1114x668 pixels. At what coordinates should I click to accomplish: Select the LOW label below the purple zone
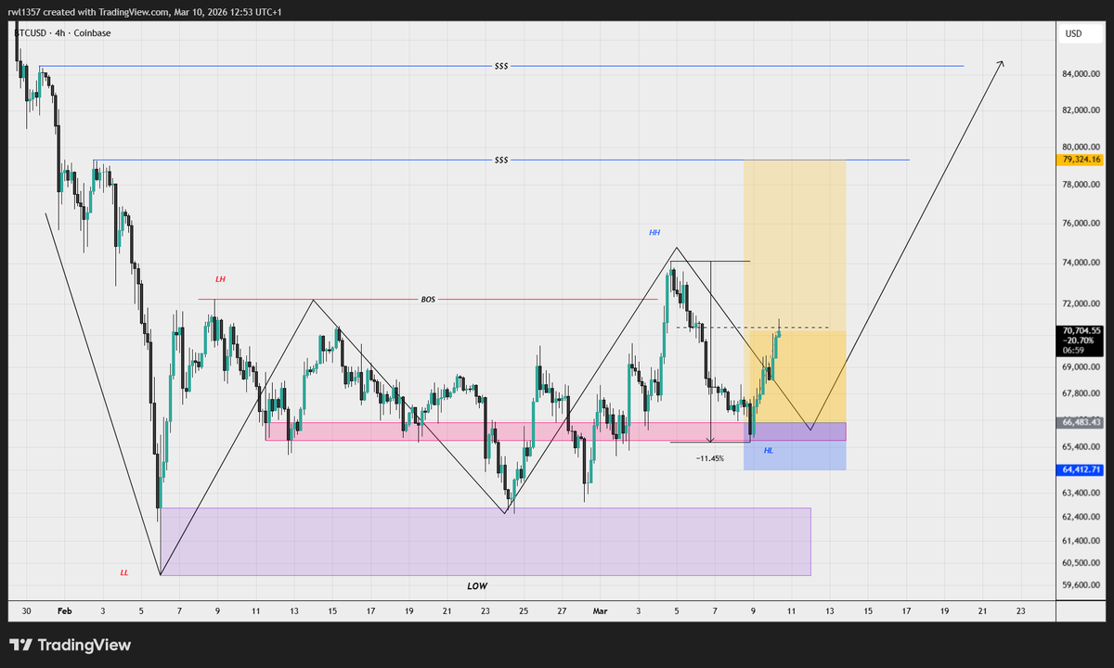tap(477, 586)
